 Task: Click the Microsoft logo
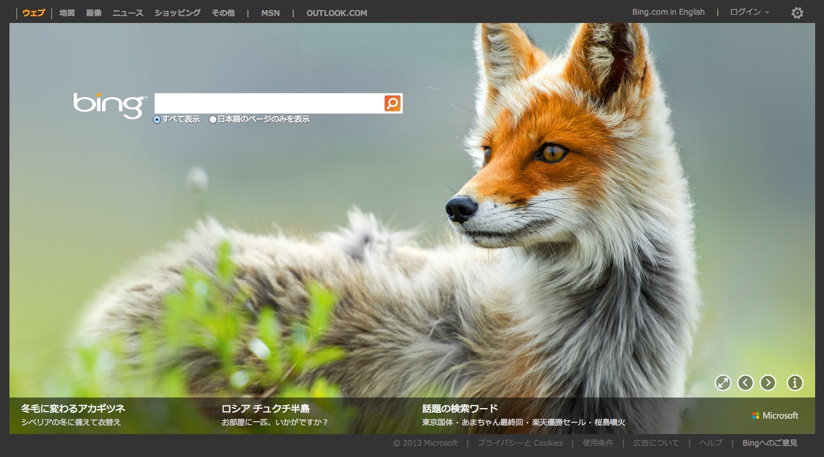pos(775,416)
